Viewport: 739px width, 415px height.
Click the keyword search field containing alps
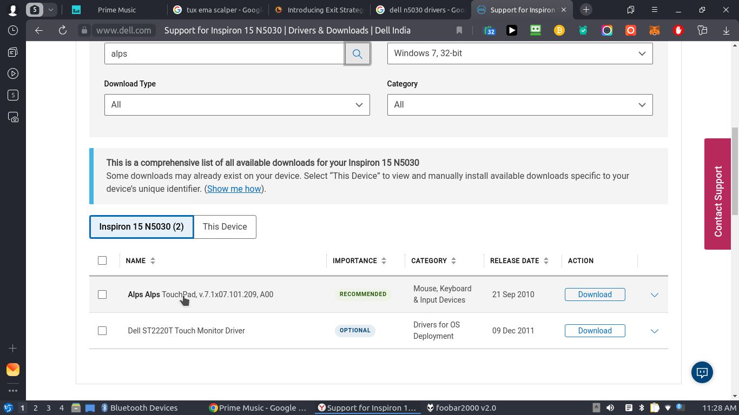click(225, 53)
